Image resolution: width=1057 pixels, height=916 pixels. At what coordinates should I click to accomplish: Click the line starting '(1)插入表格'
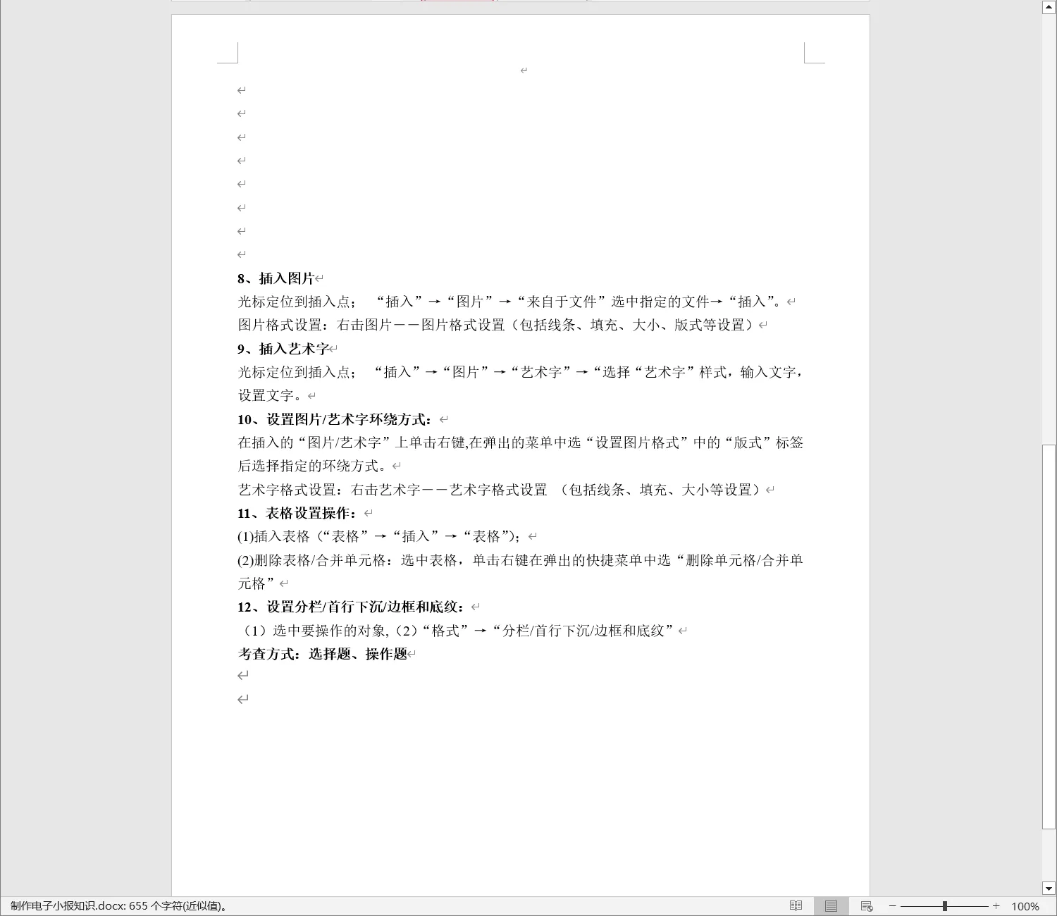pyautogui.click(x=381, y=536)
